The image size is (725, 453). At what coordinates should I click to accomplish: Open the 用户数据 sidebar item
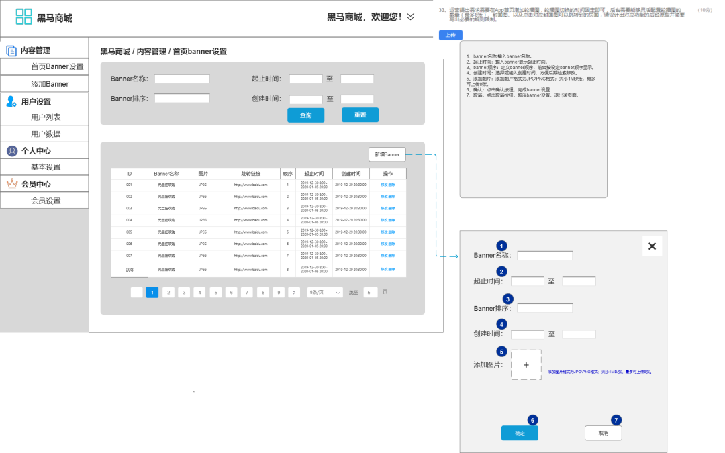44,134
